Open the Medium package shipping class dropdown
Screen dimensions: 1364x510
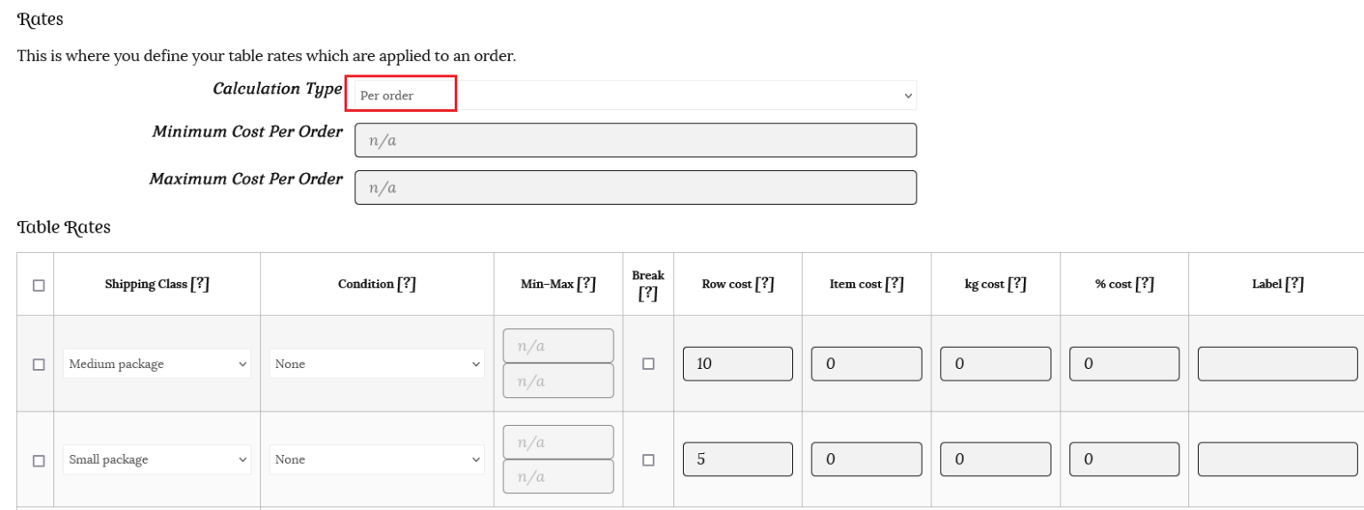[x=157, y=365]
